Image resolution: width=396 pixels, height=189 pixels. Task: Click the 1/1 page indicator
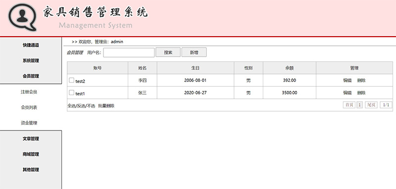coord(386,105)
